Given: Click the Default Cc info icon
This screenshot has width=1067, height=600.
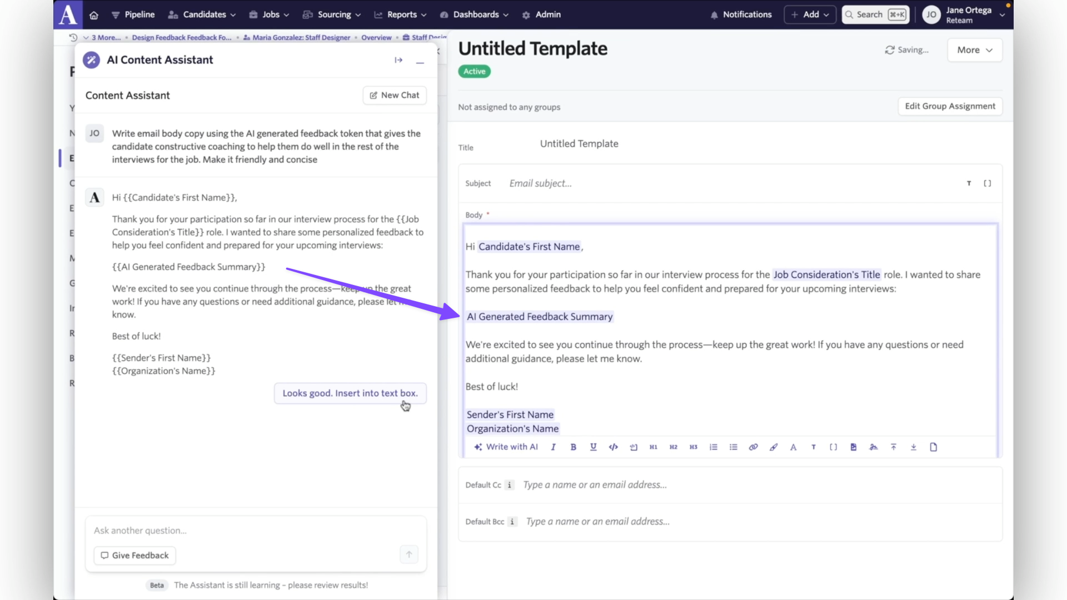Looking at the screenshot, I should coord(510,485).
